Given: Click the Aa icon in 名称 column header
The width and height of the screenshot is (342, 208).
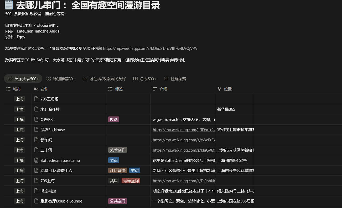Looking at the screenshot, I should pos(36,89).
